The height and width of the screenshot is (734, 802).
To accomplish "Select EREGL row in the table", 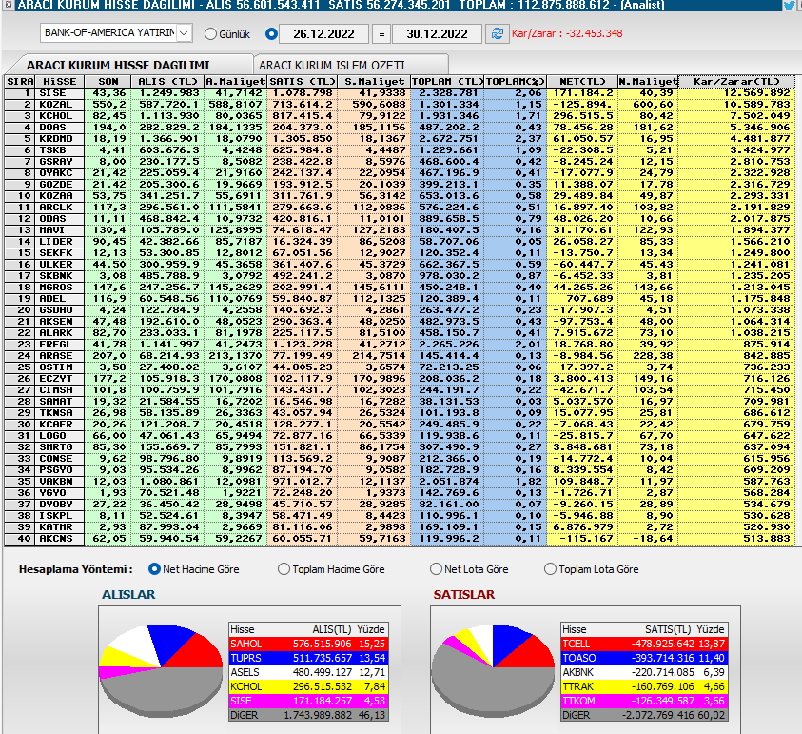I will [x=400, y=344].
